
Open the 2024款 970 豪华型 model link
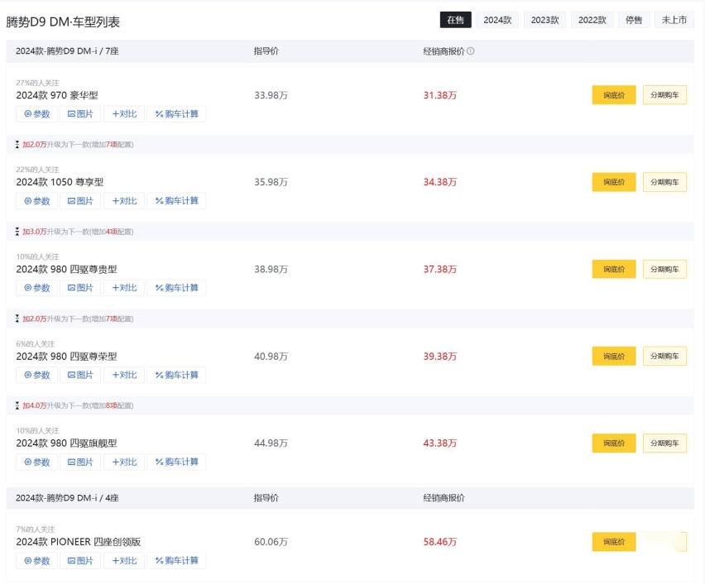click(57, 95)
